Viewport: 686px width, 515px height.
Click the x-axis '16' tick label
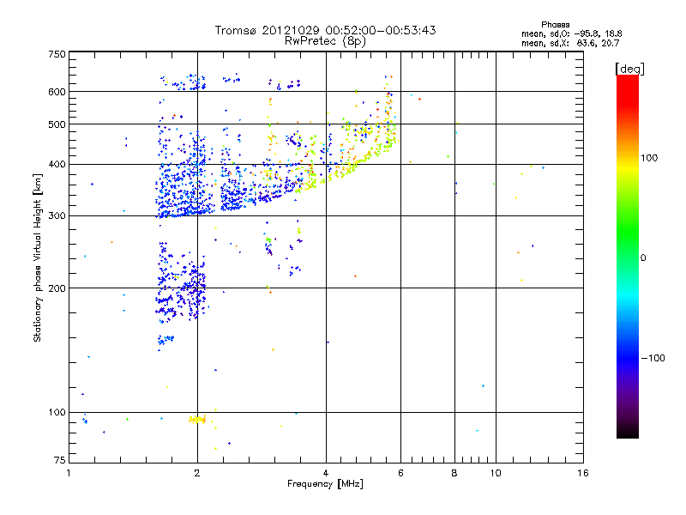click(583, 473)
